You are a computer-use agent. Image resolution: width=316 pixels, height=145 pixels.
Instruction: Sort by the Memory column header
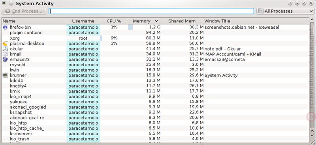(x=144, y=21)
